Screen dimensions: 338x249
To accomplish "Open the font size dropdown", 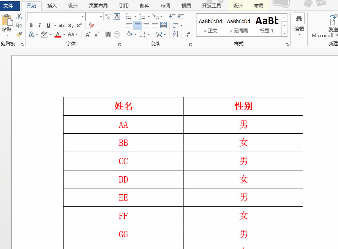I will pyautogui.click(x=101, y=16).
